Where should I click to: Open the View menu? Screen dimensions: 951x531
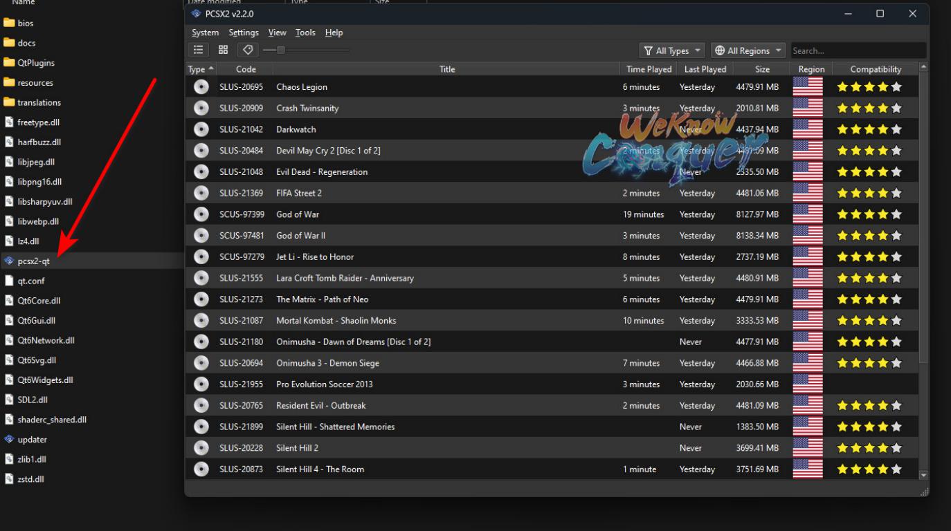(x=278, y=32)
